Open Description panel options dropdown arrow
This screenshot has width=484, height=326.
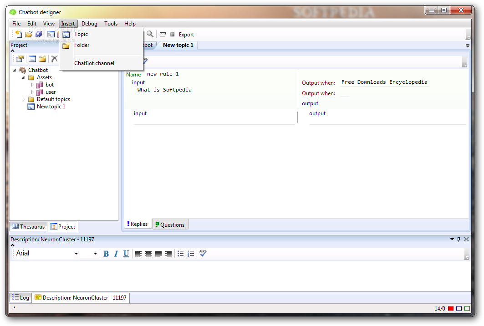tap(452, 239)
